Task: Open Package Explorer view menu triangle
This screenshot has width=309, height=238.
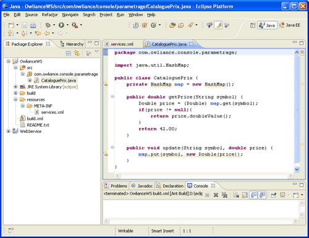Action: 96,52
